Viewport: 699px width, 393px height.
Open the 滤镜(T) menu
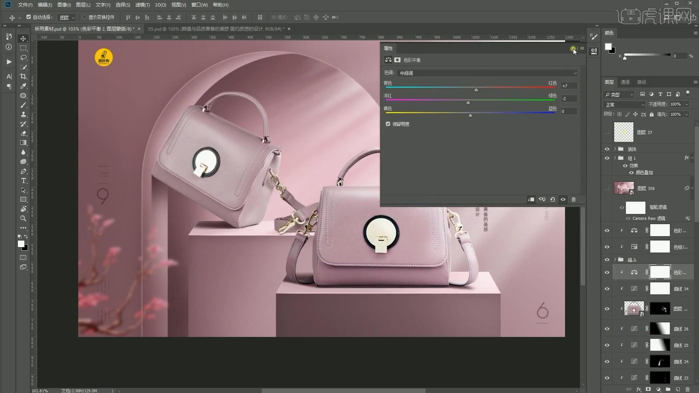tap(142, 5)
